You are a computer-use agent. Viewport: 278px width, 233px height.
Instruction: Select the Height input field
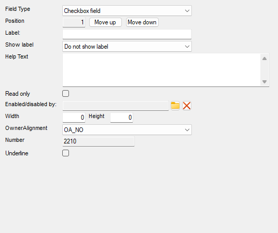pos(121,118)
